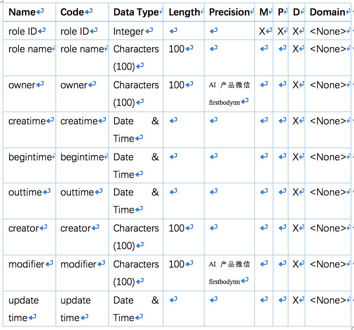
Task: Click begintime's Date & Time cell
Action: click(x=136, y=165)
